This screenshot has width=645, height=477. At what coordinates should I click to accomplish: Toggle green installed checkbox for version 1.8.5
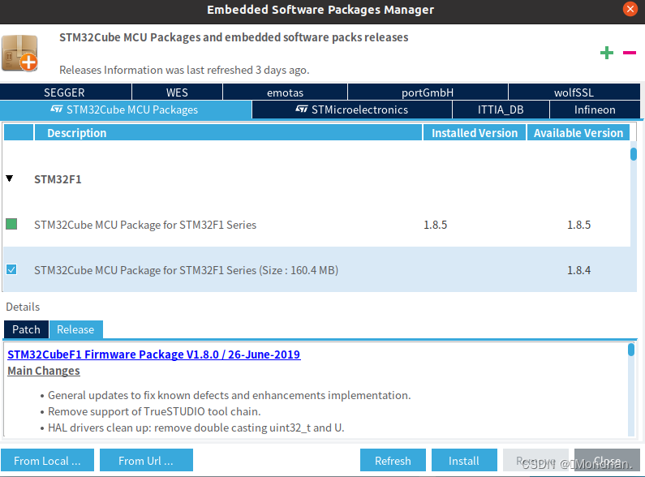click(x=11, y=224)
